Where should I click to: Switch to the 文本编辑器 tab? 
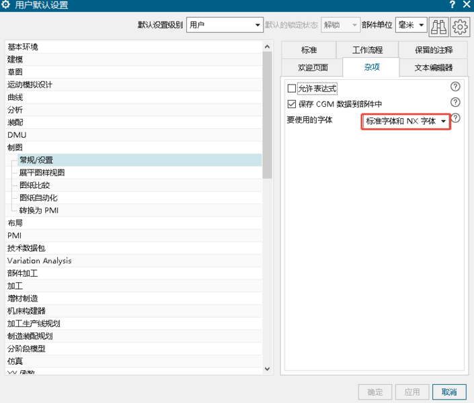(434, 68)
